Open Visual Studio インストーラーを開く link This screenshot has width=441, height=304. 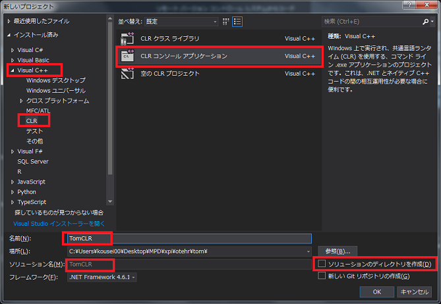point(59,224)
